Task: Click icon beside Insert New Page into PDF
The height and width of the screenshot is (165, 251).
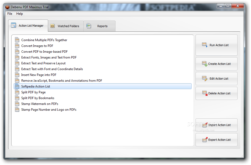Action: point(17,74)
